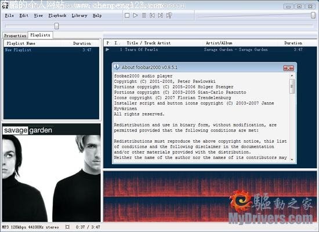Screen dimensions: 319x232
Task: Select the Tears Of Pearls track row
Action: tap(210, 49)
